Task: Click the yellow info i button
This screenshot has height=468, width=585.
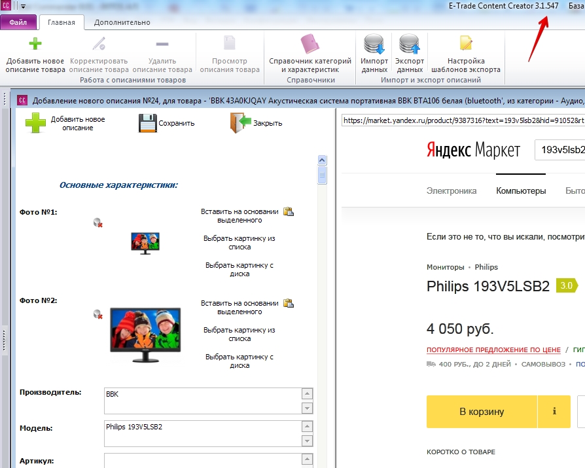Action: point(554,411)
